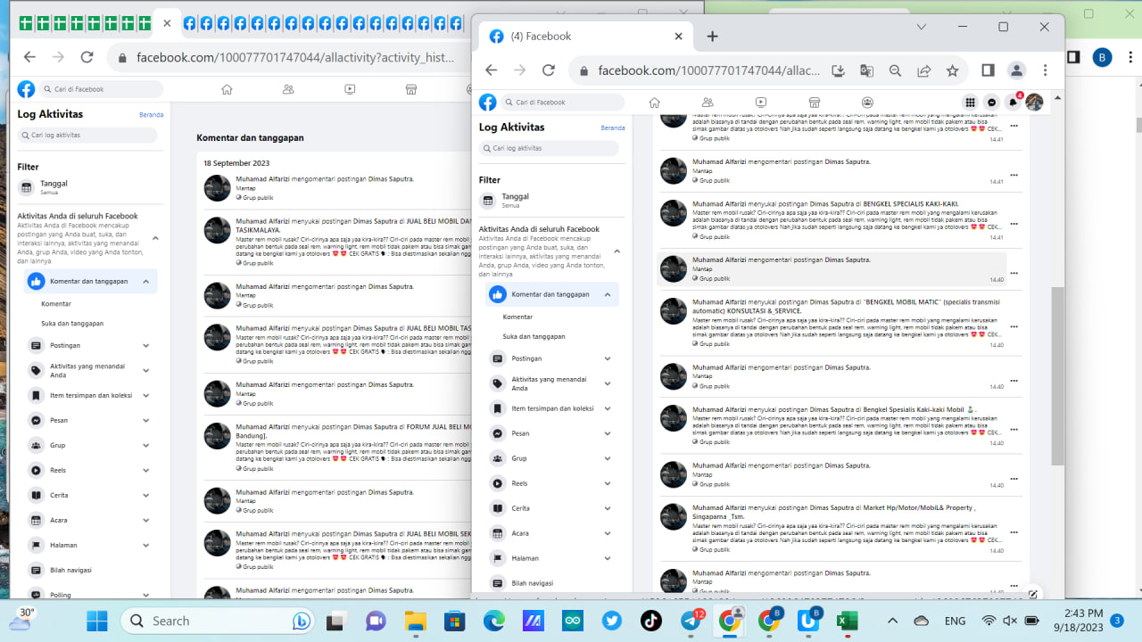1142x642 pixels.
Task: Open BENGKEL SPECIALIS KAKI-KAKI group link
Action: click(911, 204)
